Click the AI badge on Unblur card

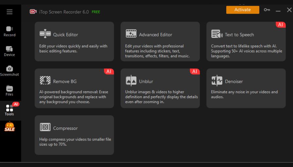tap(195, 71)
